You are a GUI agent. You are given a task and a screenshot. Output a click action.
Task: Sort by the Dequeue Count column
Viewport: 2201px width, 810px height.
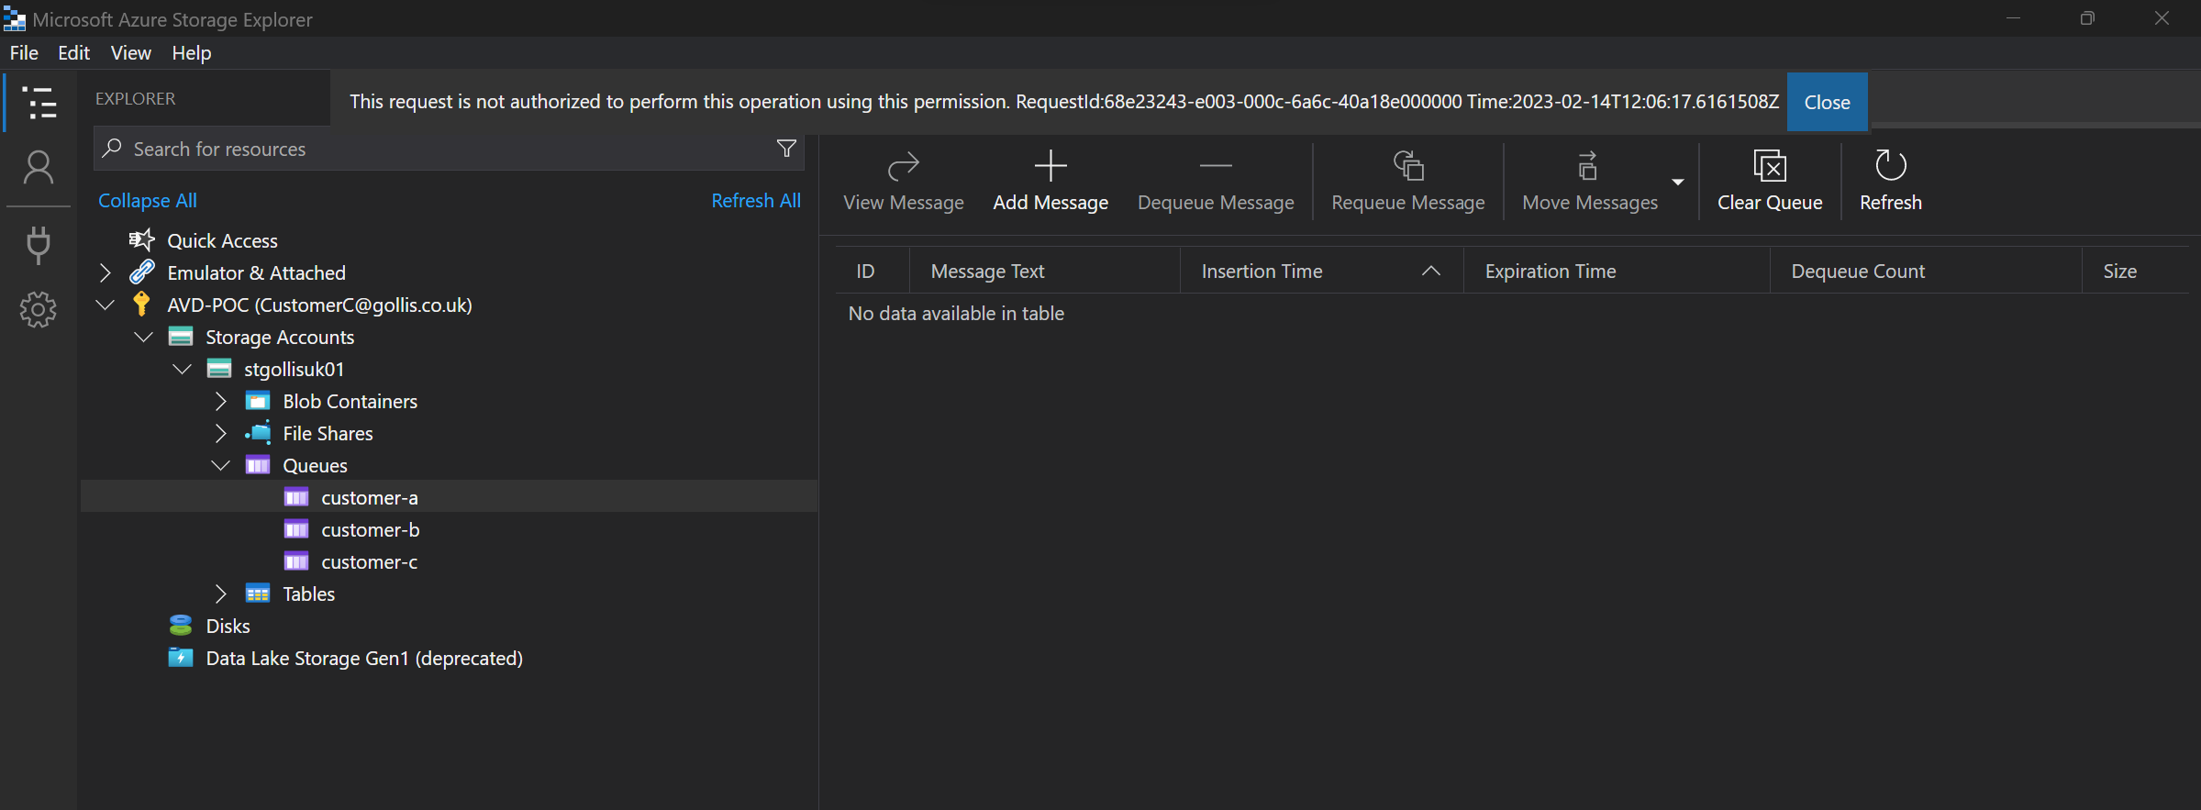click(1926, 271)
